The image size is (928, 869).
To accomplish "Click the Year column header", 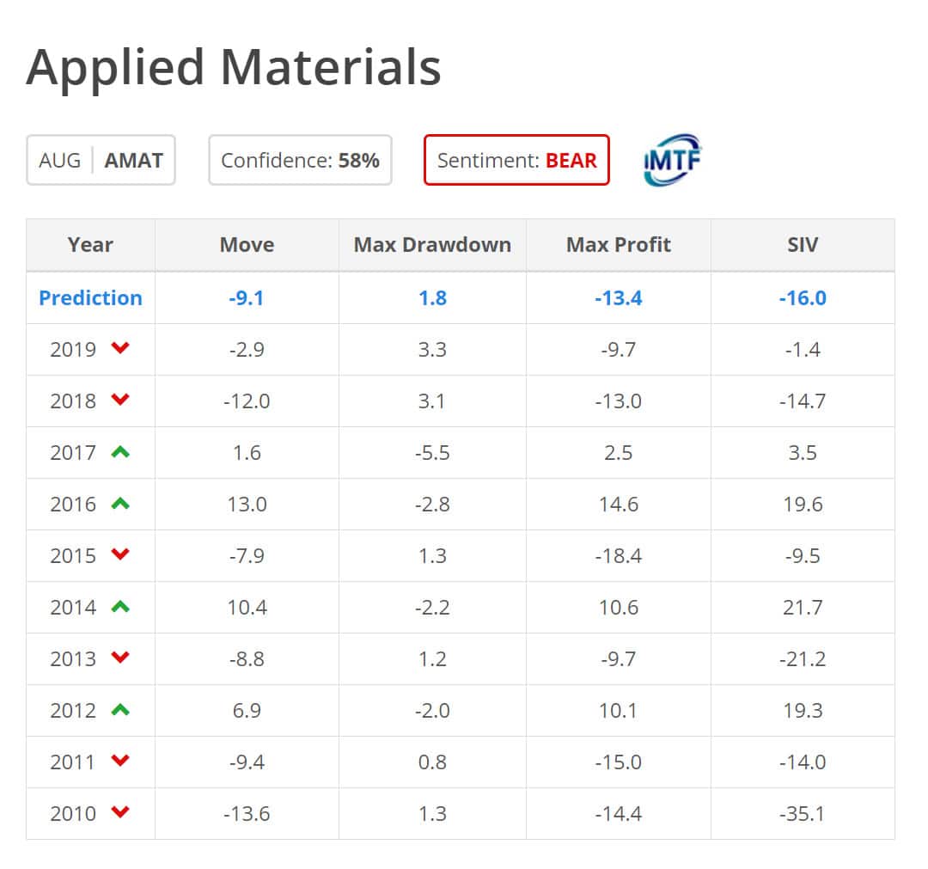I will coord(90,245).
